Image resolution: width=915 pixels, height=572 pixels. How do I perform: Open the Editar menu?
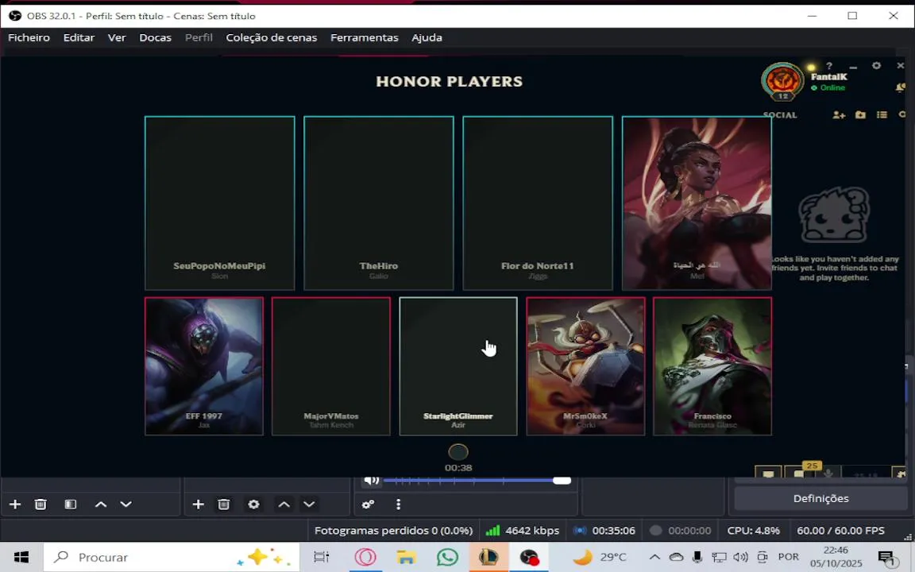pos(79,37)
